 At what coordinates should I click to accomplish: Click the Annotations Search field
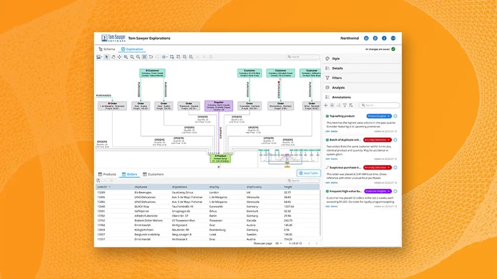click(379, 105)
